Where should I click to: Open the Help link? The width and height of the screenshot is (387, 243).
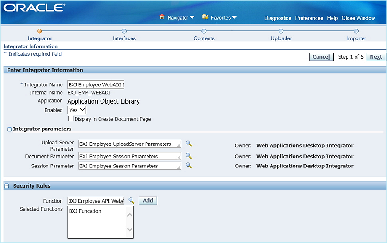tap(332, 18)
